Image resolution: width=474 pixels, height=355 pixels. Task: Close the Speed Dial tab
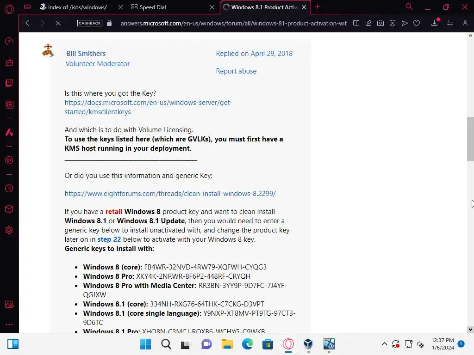212,7
